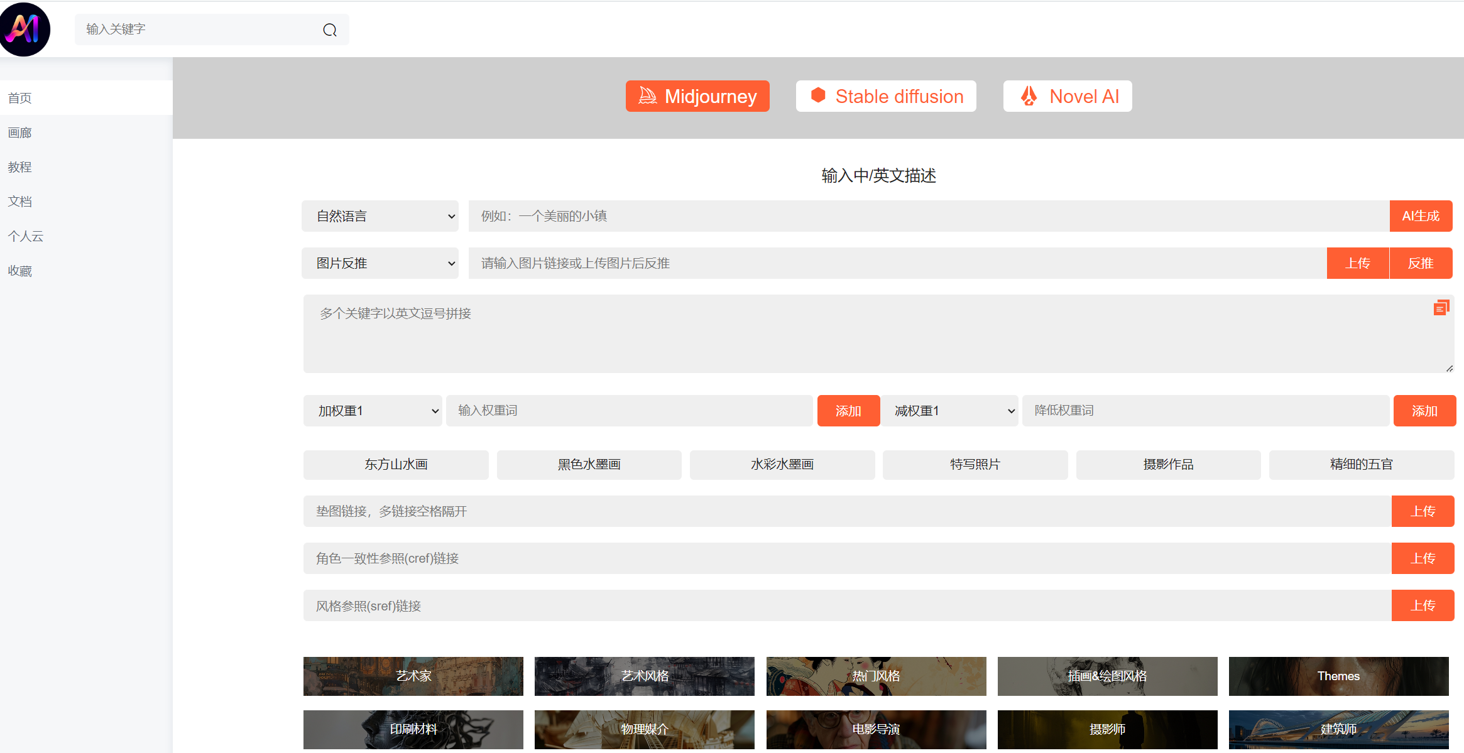Open the 插画&绘图风格 category thumbnail
Screen dimensions: 1464x753
pyautogui.click(x=1108, y=676)
